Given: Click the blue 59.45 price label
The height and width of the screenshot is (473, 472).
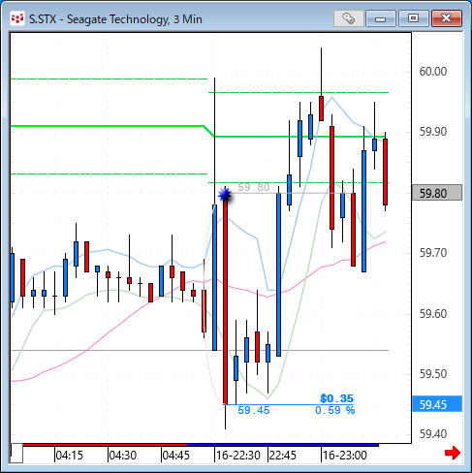Looking at the screenshot, I should click(x=437, y=404).
